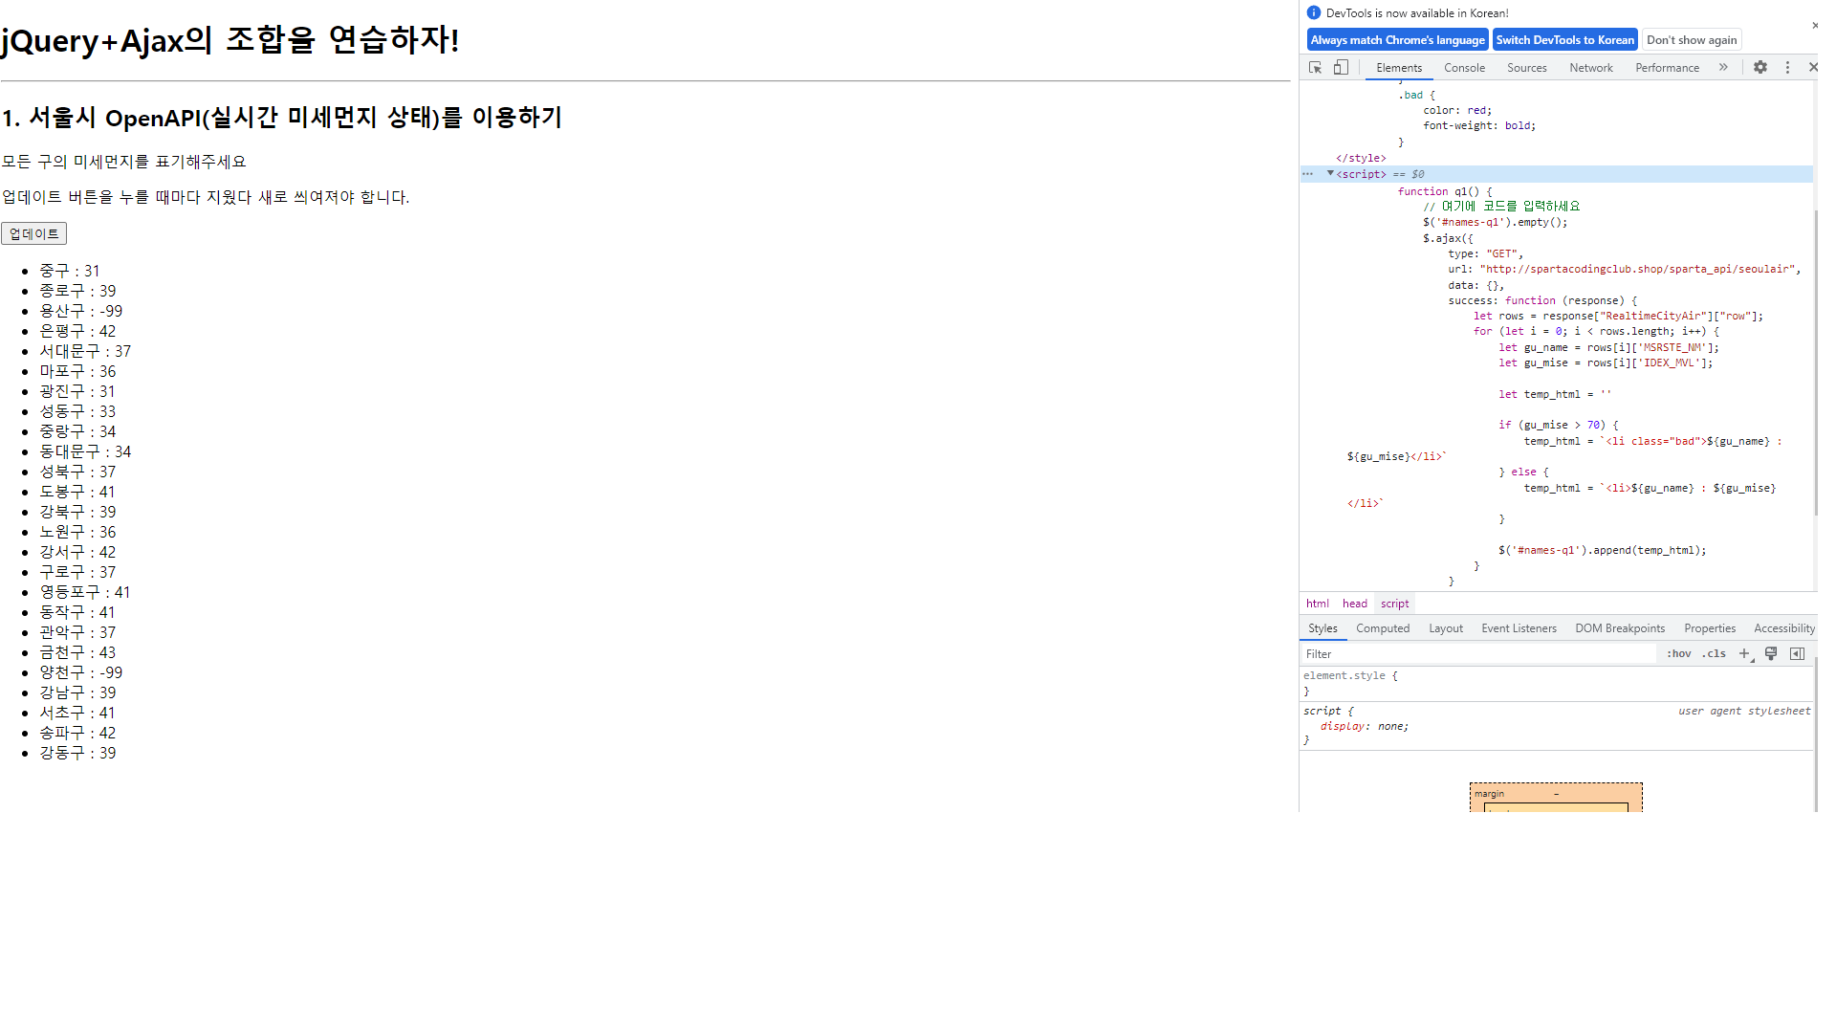Image resolution: width=1836 pixels, height=1033 pixels.
Task: Toggle :hov element state panel
Action: [x=1679, y=654]
